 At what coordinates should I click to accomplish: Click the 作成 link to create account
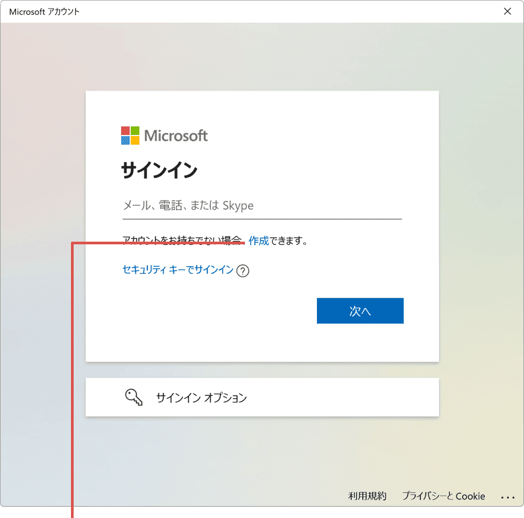[259, 241]
